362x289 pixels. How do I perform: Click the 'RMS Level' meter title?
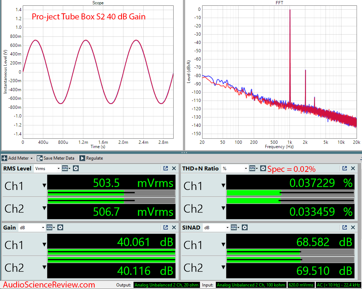(17, 169)
